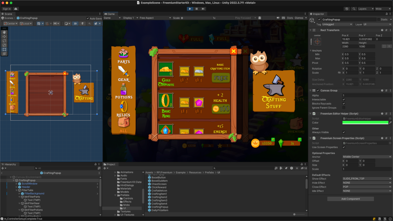Toggle the Interactable checkbox in Canvas Group
The width and height of the screenshot is (393, 221).
[x=344, y=99]
